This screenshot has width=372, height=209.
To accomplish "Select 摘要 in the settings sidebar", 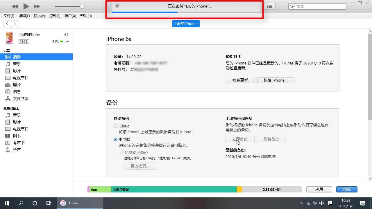I will (x=36, y=57).
